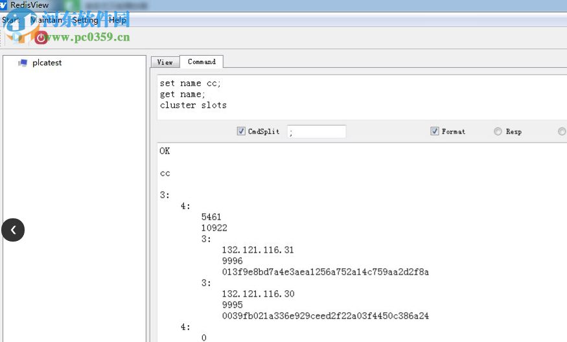Click the round back arrow button
The height and width of the screenshot is (342, 567).
pyautogui.click(x=13, y=230)
